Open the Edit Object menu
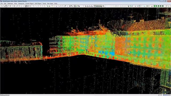This screenshot has width=171, height=96. (x=38, y=3)
